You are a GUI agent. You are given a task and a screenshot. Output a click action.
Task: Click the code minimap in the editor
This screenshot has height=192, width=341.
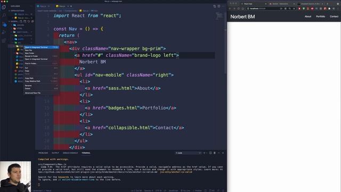click(x=219, y=15)
